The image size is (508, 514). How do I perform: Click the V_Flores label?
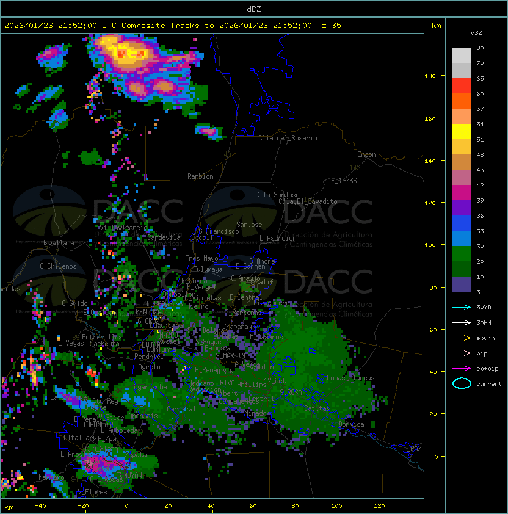coord(92,492)
